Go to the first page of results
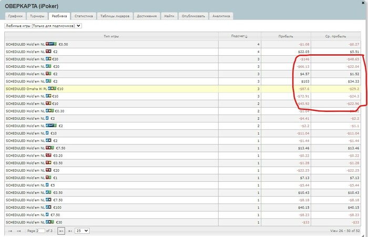The height and width of the screenshot is (237, 368). pos(10,231)
